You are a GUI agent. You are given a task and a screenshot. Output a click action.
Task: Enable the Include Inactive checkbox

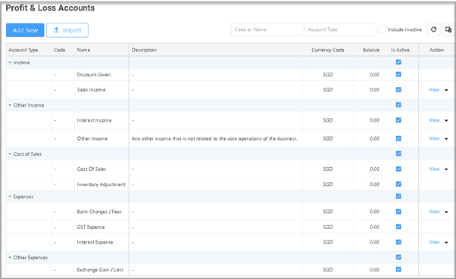tap(382, 29)
